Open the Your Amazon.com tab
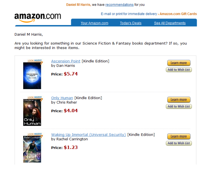The height and width of the screenshot is (169, 212). 94,23
